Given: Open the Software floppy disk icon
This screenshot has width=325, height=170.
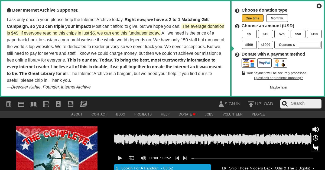Looking at the screenshot, I should click(70, 104).
